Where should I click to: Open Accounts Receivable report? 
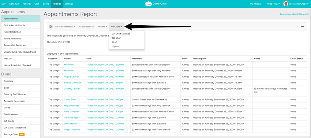[20, 101]
